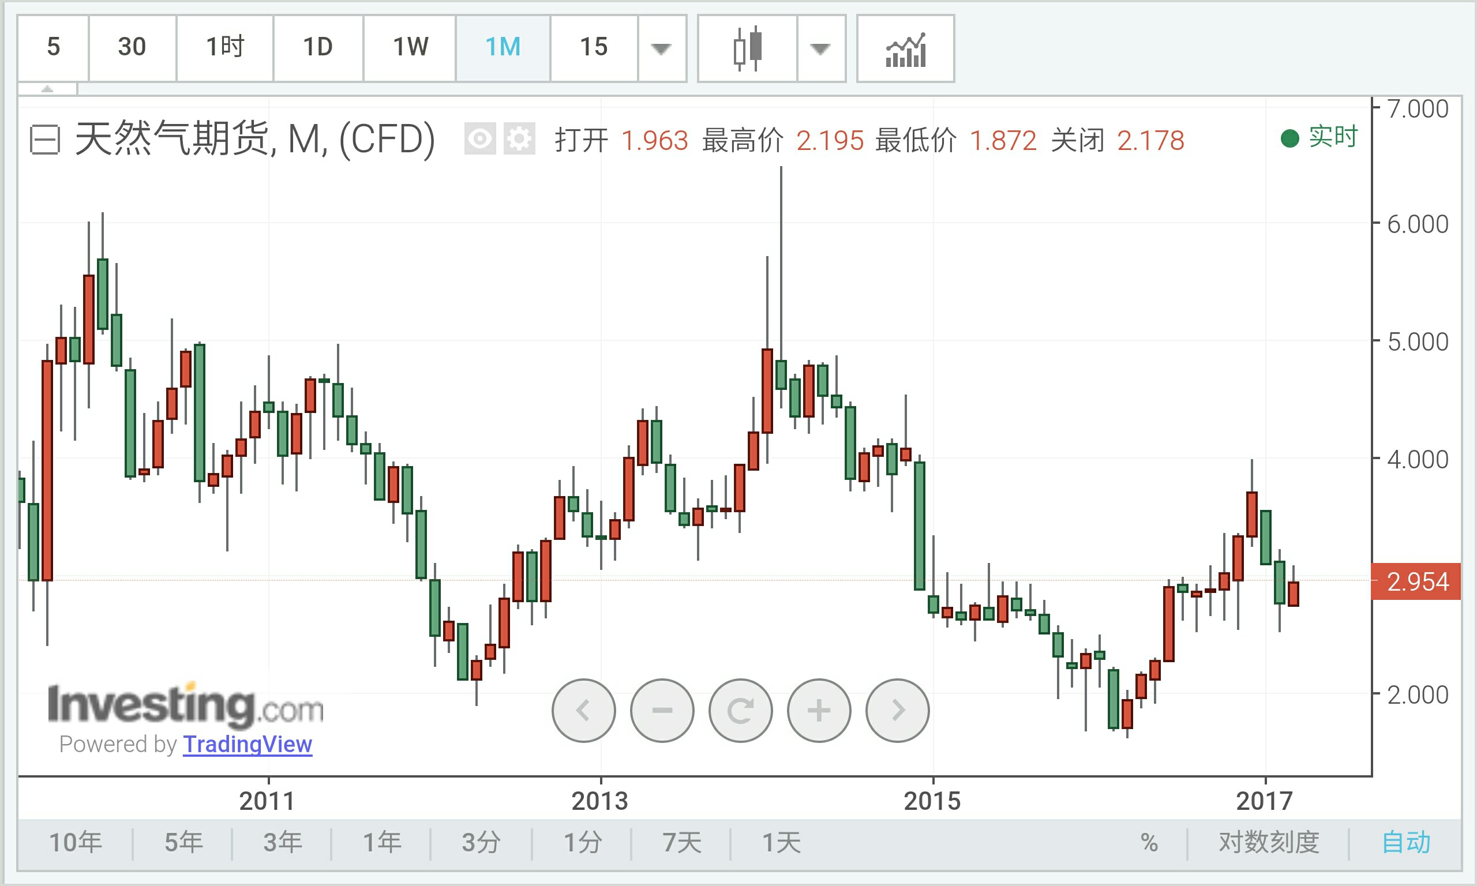
Task: Set the range to 7天
Action: click(682, 842)
